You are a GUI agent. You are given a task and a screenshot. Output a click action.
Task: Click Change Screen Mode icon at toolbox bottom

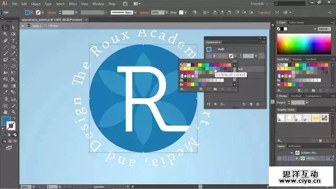coord(9,148)
